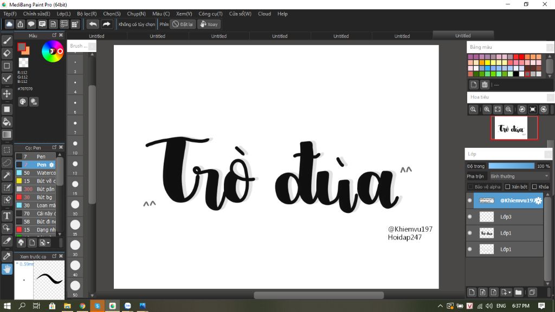Expand the add-layer dropdown arrow
This screenshot has width=555, height=312.
[509, 291]
